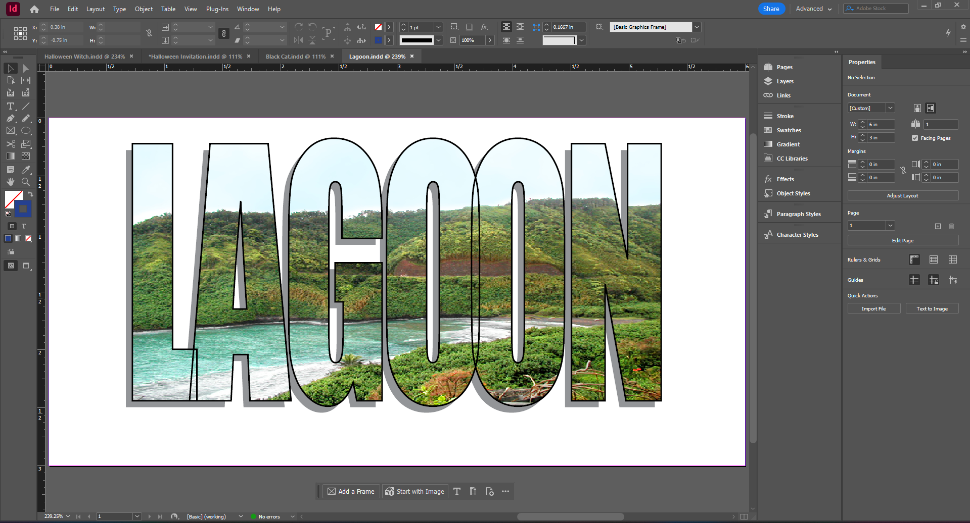Toggle show guides button
This screenshot has height=523, width=970.
coord(914,280)
